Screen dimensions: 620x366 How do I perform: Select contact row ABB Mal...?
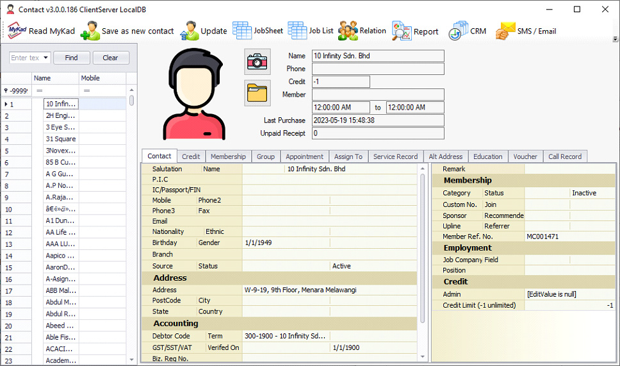[61, 290]
